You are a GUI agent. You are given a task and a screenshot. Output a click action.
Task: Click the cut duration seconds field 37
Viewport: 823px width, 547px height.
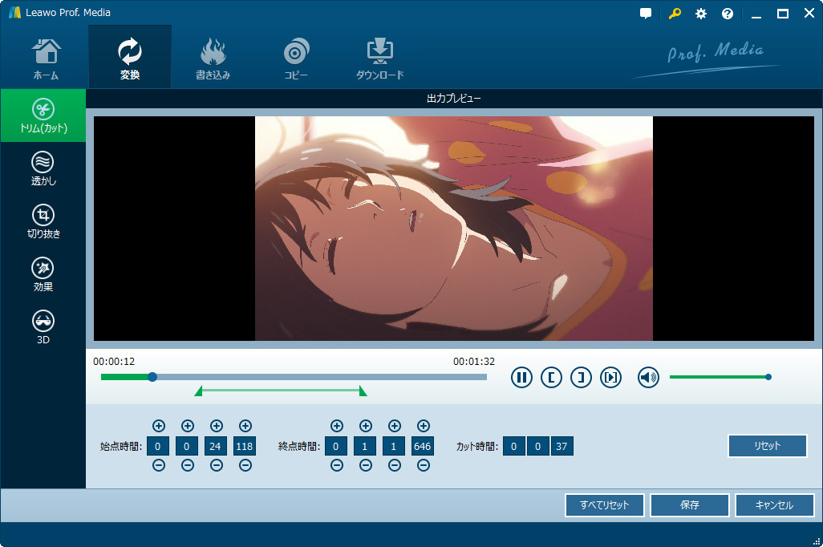pyautogui.click(x=562, y=446)
